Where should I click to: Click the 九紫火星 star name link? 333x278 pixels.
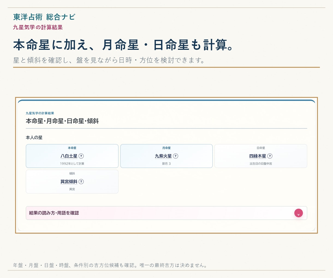pyautogui.click(x=163, y=156)
